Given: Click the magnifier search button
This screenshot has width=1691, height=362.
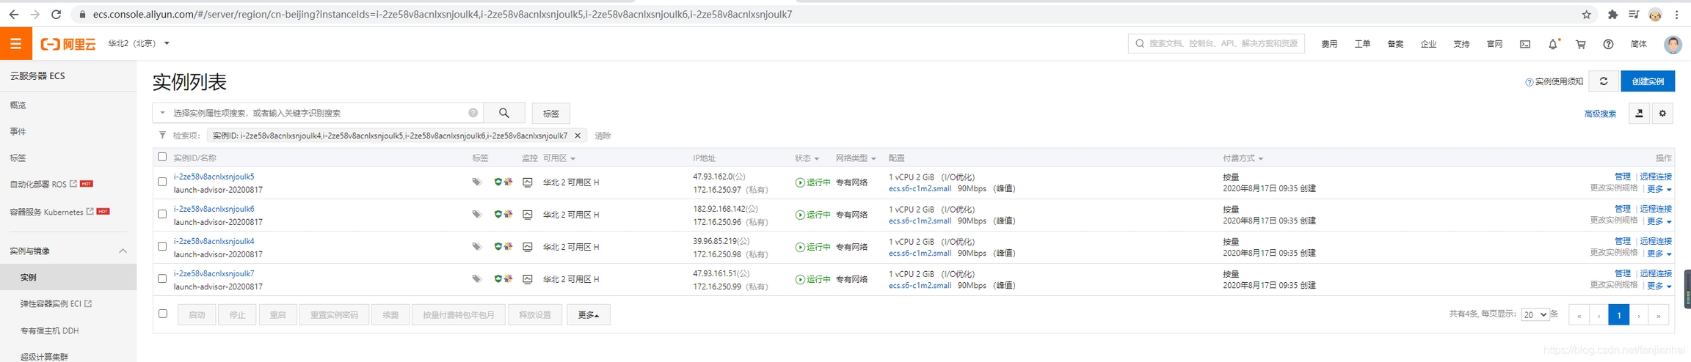Looking at the screenshot, I should click(x=503, y=113).
